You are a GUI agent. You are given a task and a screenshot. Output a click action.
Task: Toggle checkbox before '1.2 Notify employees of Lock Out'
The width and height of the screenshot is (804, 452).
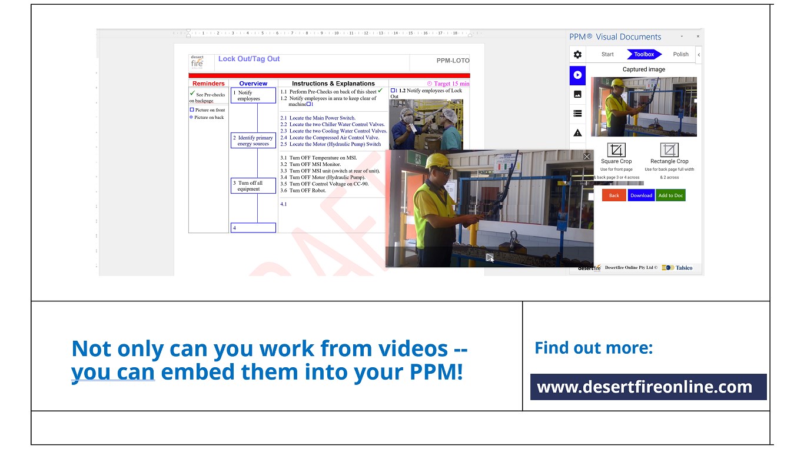tap(393, 91)
